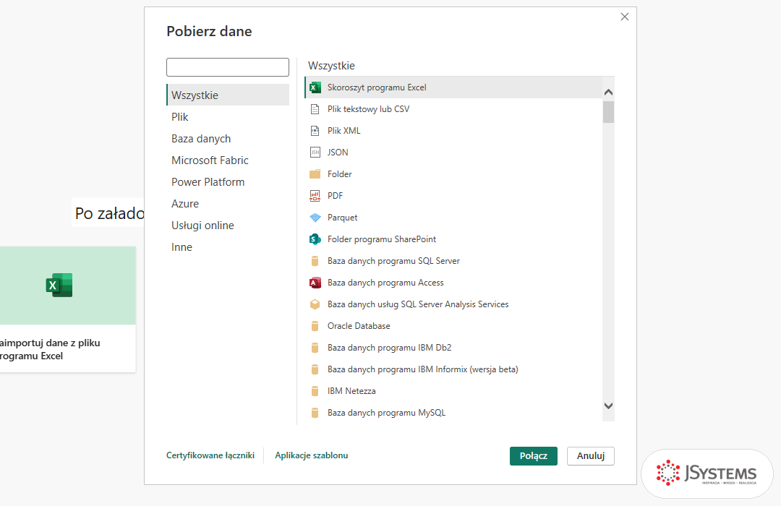Click the text/CSV file icon

315,109
